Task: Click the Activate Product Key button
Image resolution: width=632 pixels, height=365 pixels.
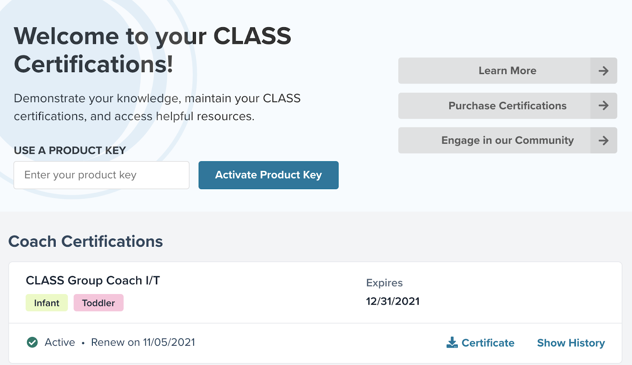Action: tap(268, 175)
